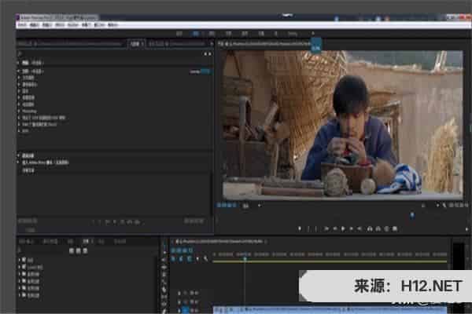Click the blue playhead timecode in timeline panel

183,250
